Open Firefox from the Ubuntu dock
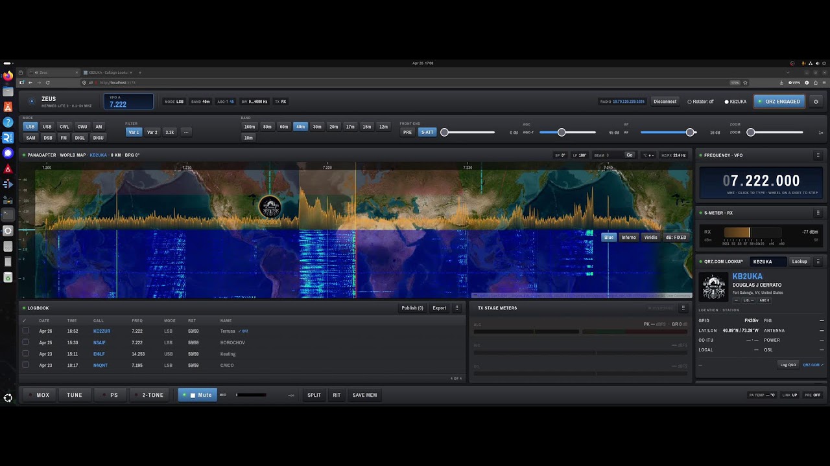This screenshot has width=830, height=466. click(x=8, y=76)
